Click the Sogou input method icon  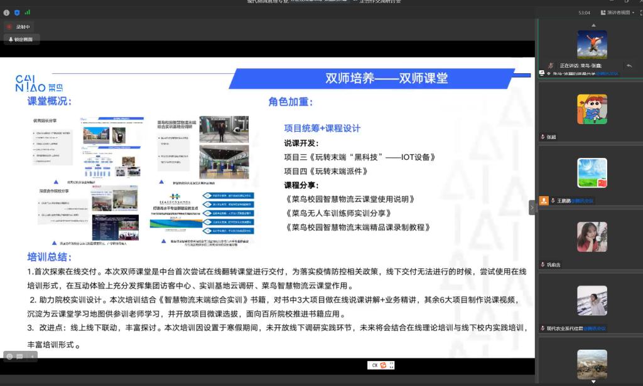coord(383,365)
